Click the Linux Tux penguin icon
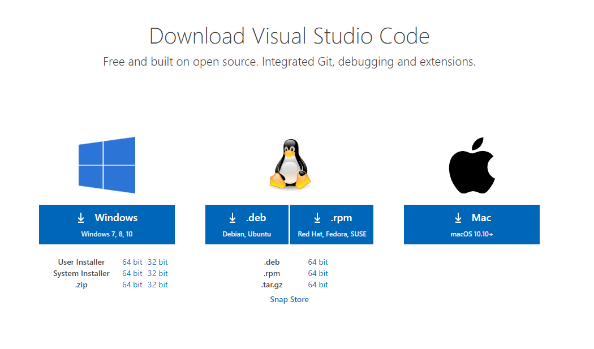This screenshot has height=349, width=594. pos(290,163)
